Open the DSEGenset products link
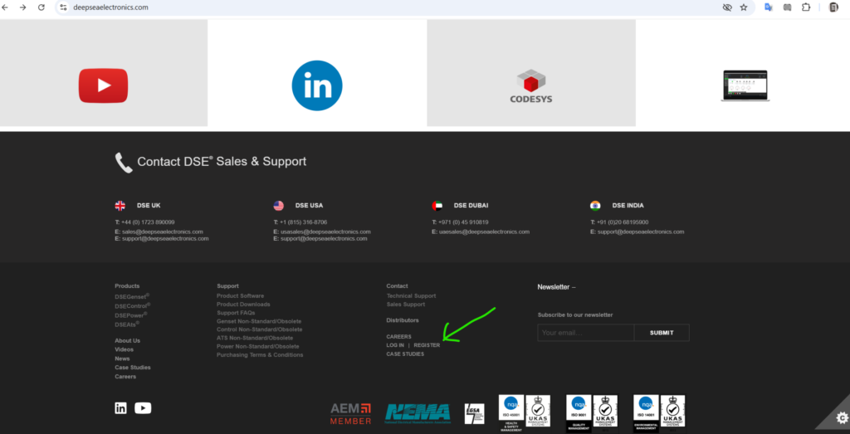The height and width of the screenshot is (434, 850). 132,296
